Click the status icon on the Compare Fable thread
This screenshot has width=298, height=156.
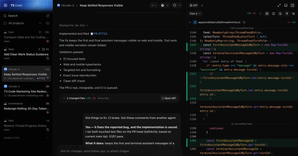[48, 41]
